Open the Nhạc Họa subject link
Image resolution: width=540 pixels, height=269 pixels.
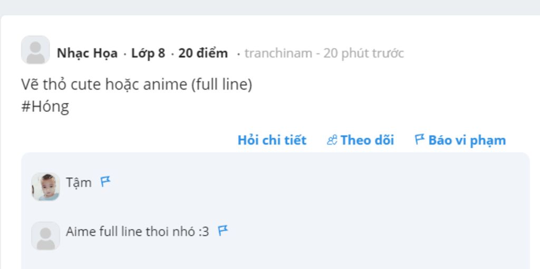click(x=87, y=53)
